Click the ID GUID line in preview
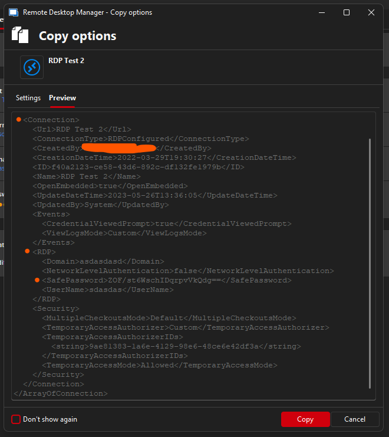Viewport: 389px width, 437px height. coord(139,167)
